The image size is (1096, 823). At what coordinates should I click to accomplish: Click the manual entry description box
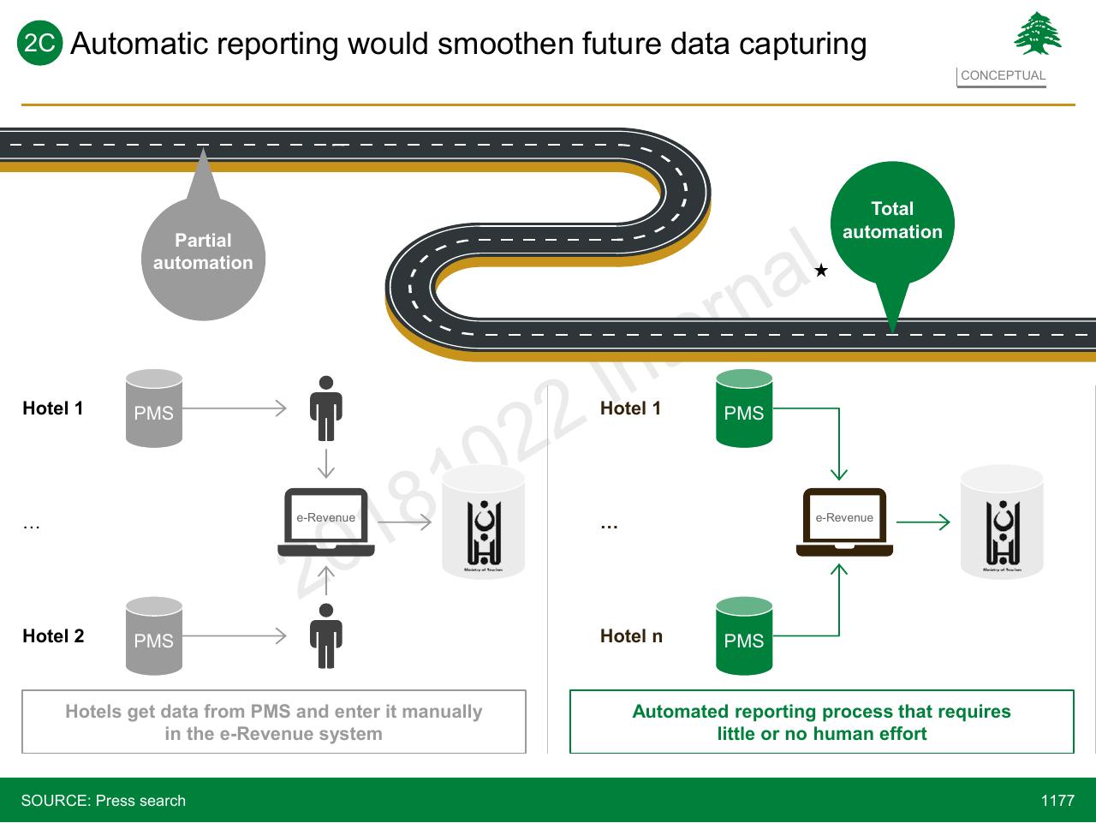click(274, 722)
